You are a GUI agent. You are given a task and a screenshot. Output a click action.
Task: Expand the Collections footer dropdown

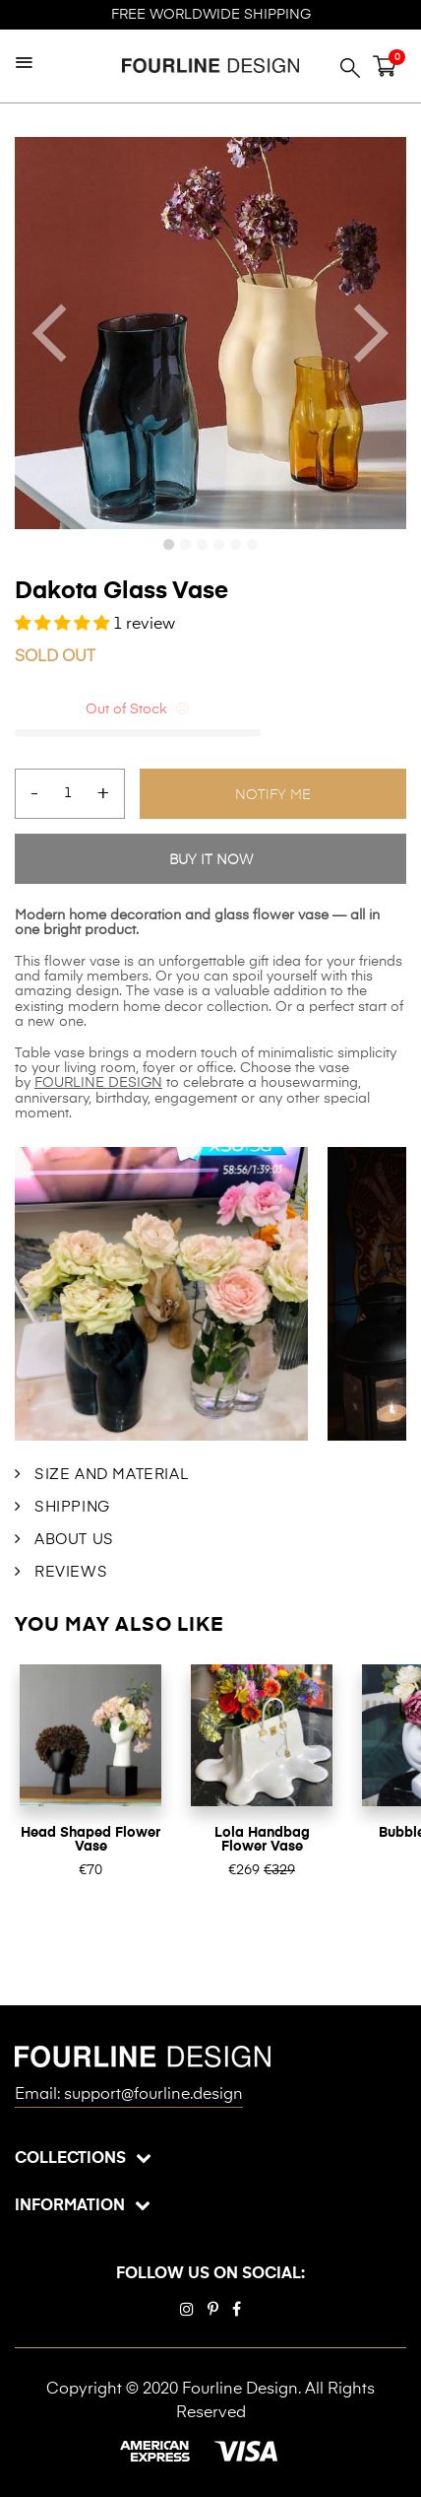83,2157
